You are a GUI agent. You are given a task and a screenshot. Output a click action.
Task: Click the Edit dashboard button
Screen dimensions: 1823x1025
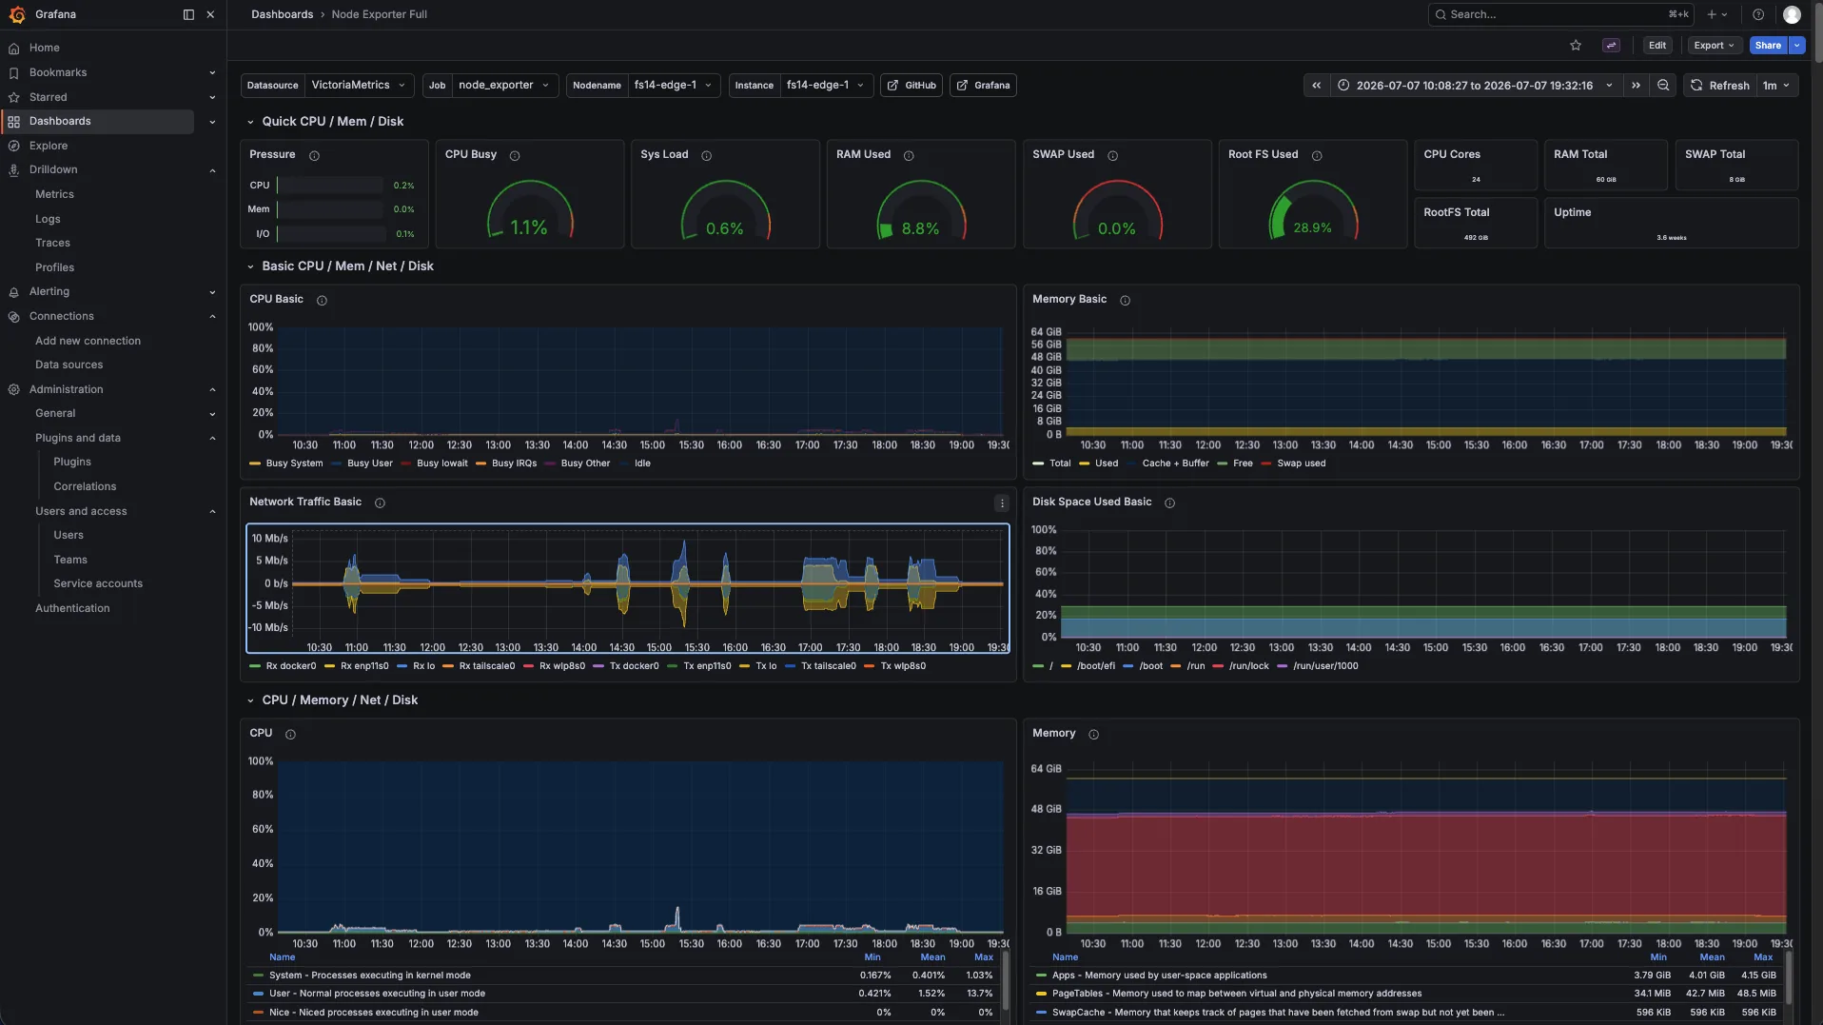pos(1657,46)
